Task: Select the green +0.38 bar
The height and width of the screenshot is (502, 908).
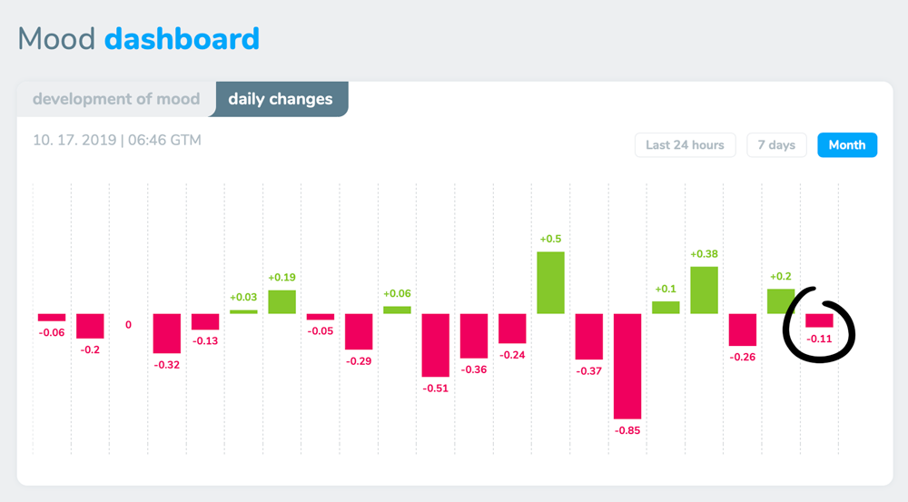Action: [x=704, y=290]
